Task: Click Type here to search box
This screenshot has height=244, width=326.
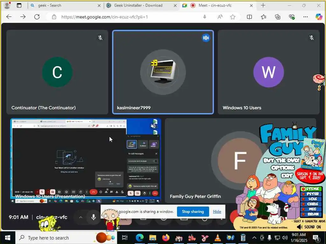Action: coord(66,238)
